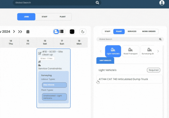Open SERVICES tab in side panel
This screenshot has height=118, width=169.
point(132,31)
